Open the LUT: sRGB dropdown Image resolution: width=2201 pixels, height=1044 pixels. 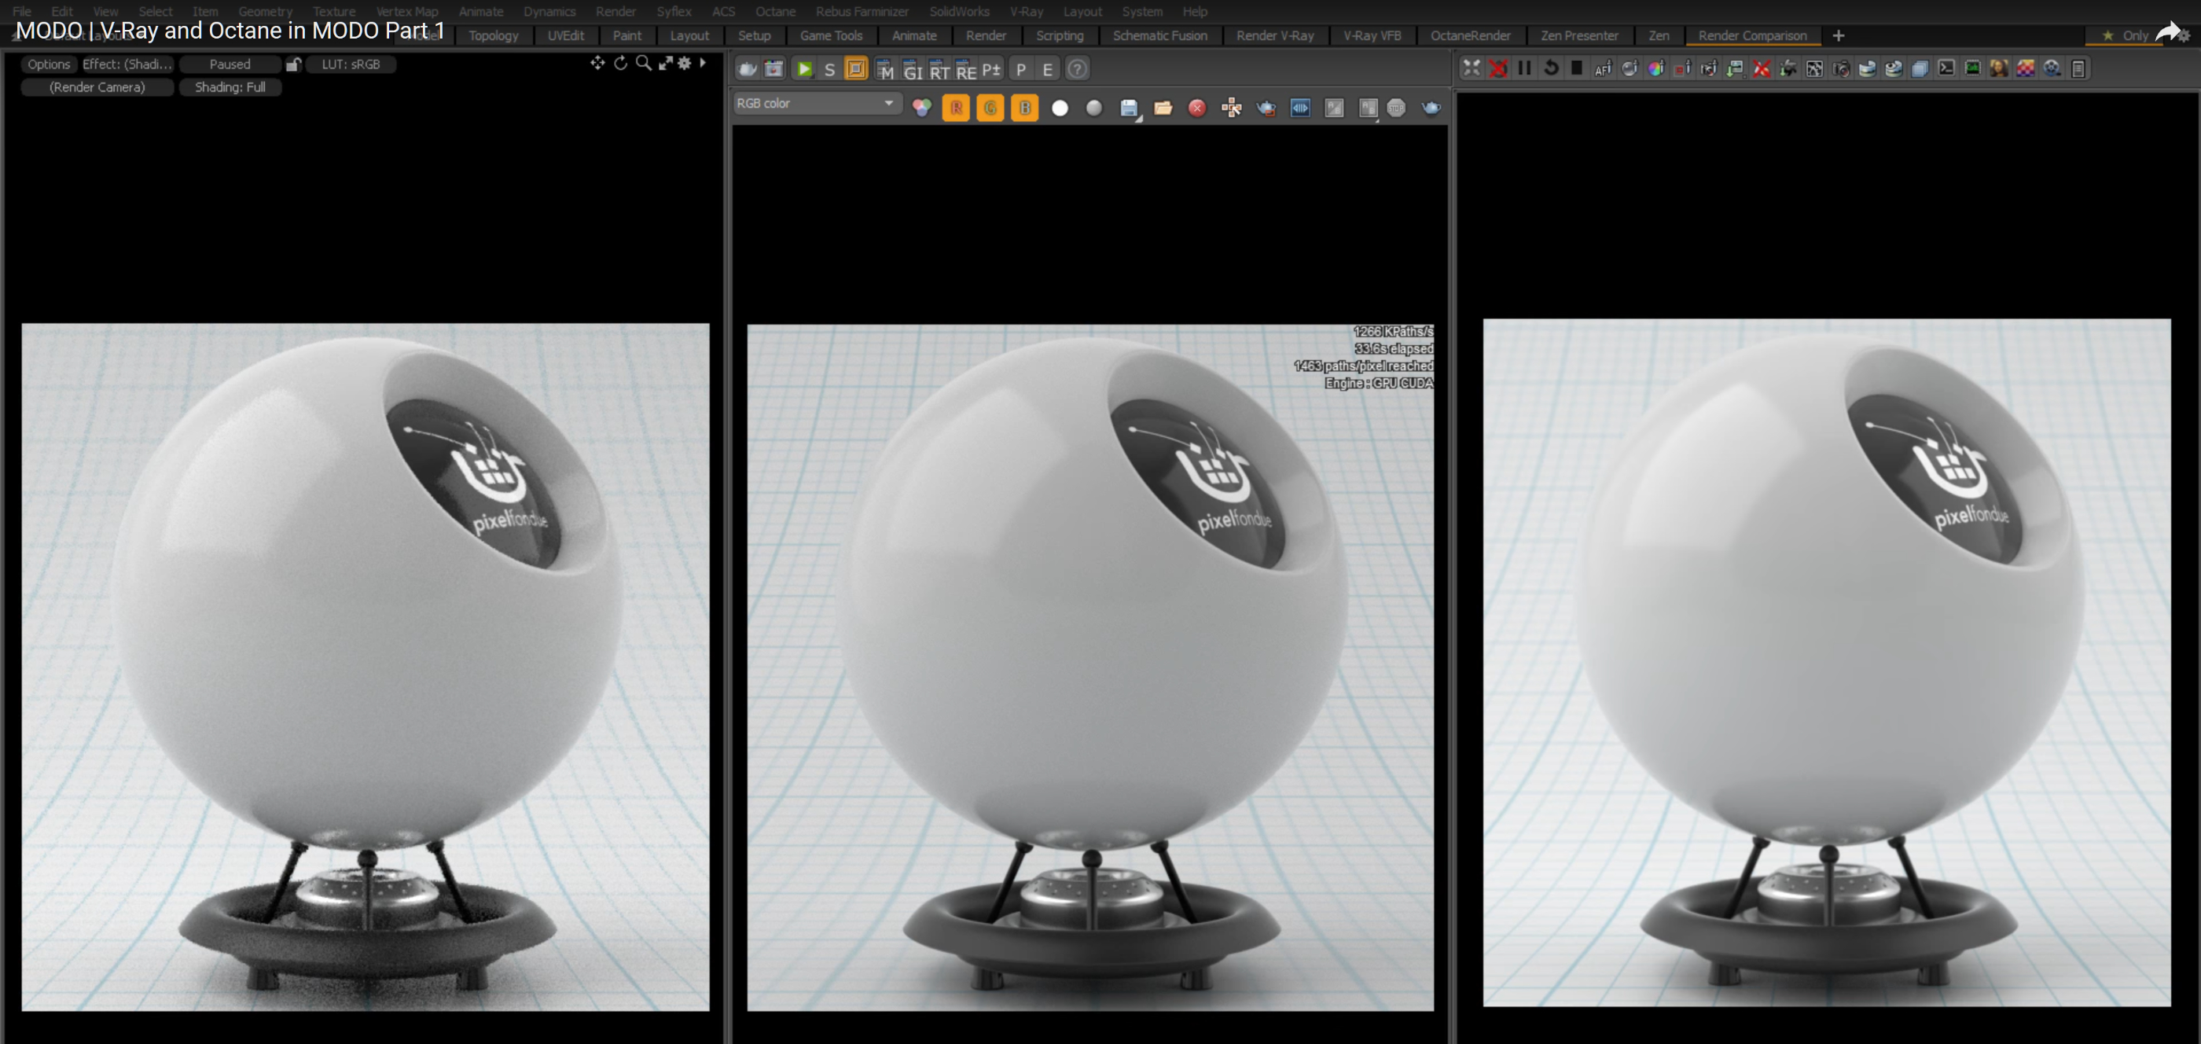pyautogui.click(x=351, y=64)
